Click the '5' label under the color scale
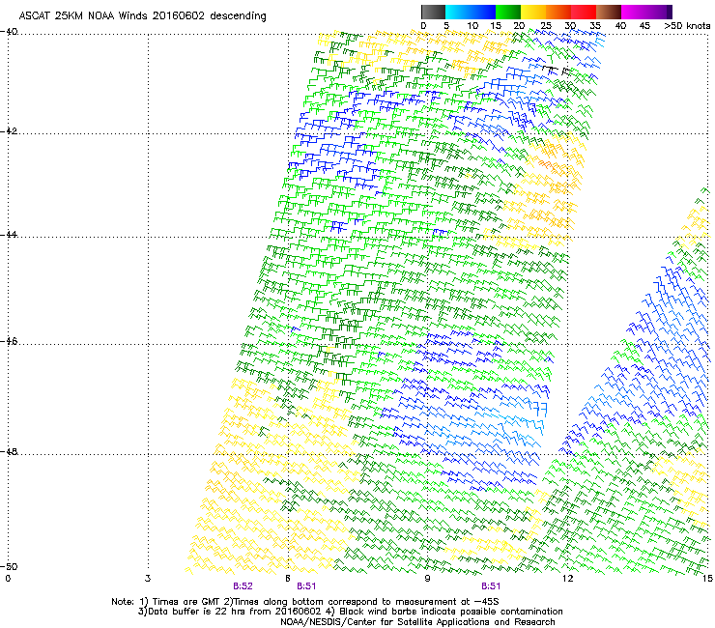This screenshot has width=715, height=628. click(446, 26)
